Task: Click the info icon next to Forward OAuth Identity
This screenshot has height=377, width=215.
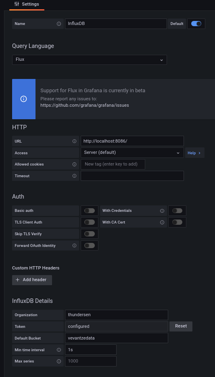Action: click(74, 245)
